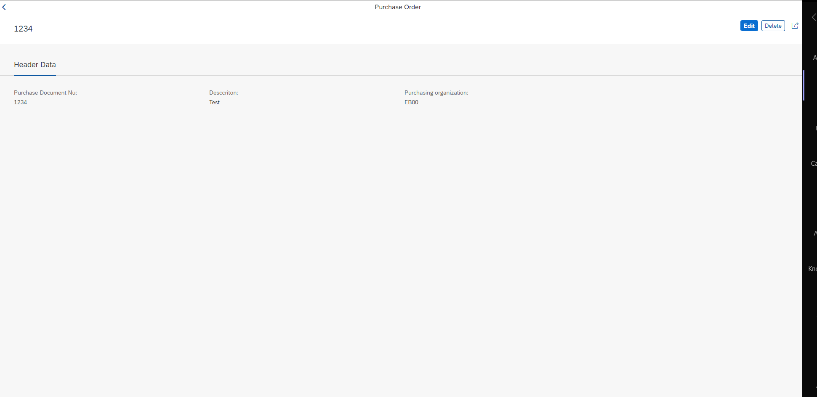Open the side panel item starting with Ca
The height and width of the screenshot is (397, 817).
coord(814,163)
